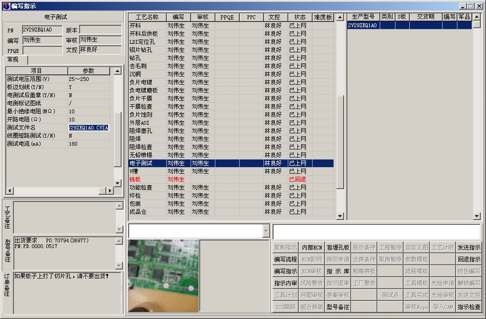486x319 pixels.
Task: Click the 型号备注 button in the button grid
Action: (338, 307)
